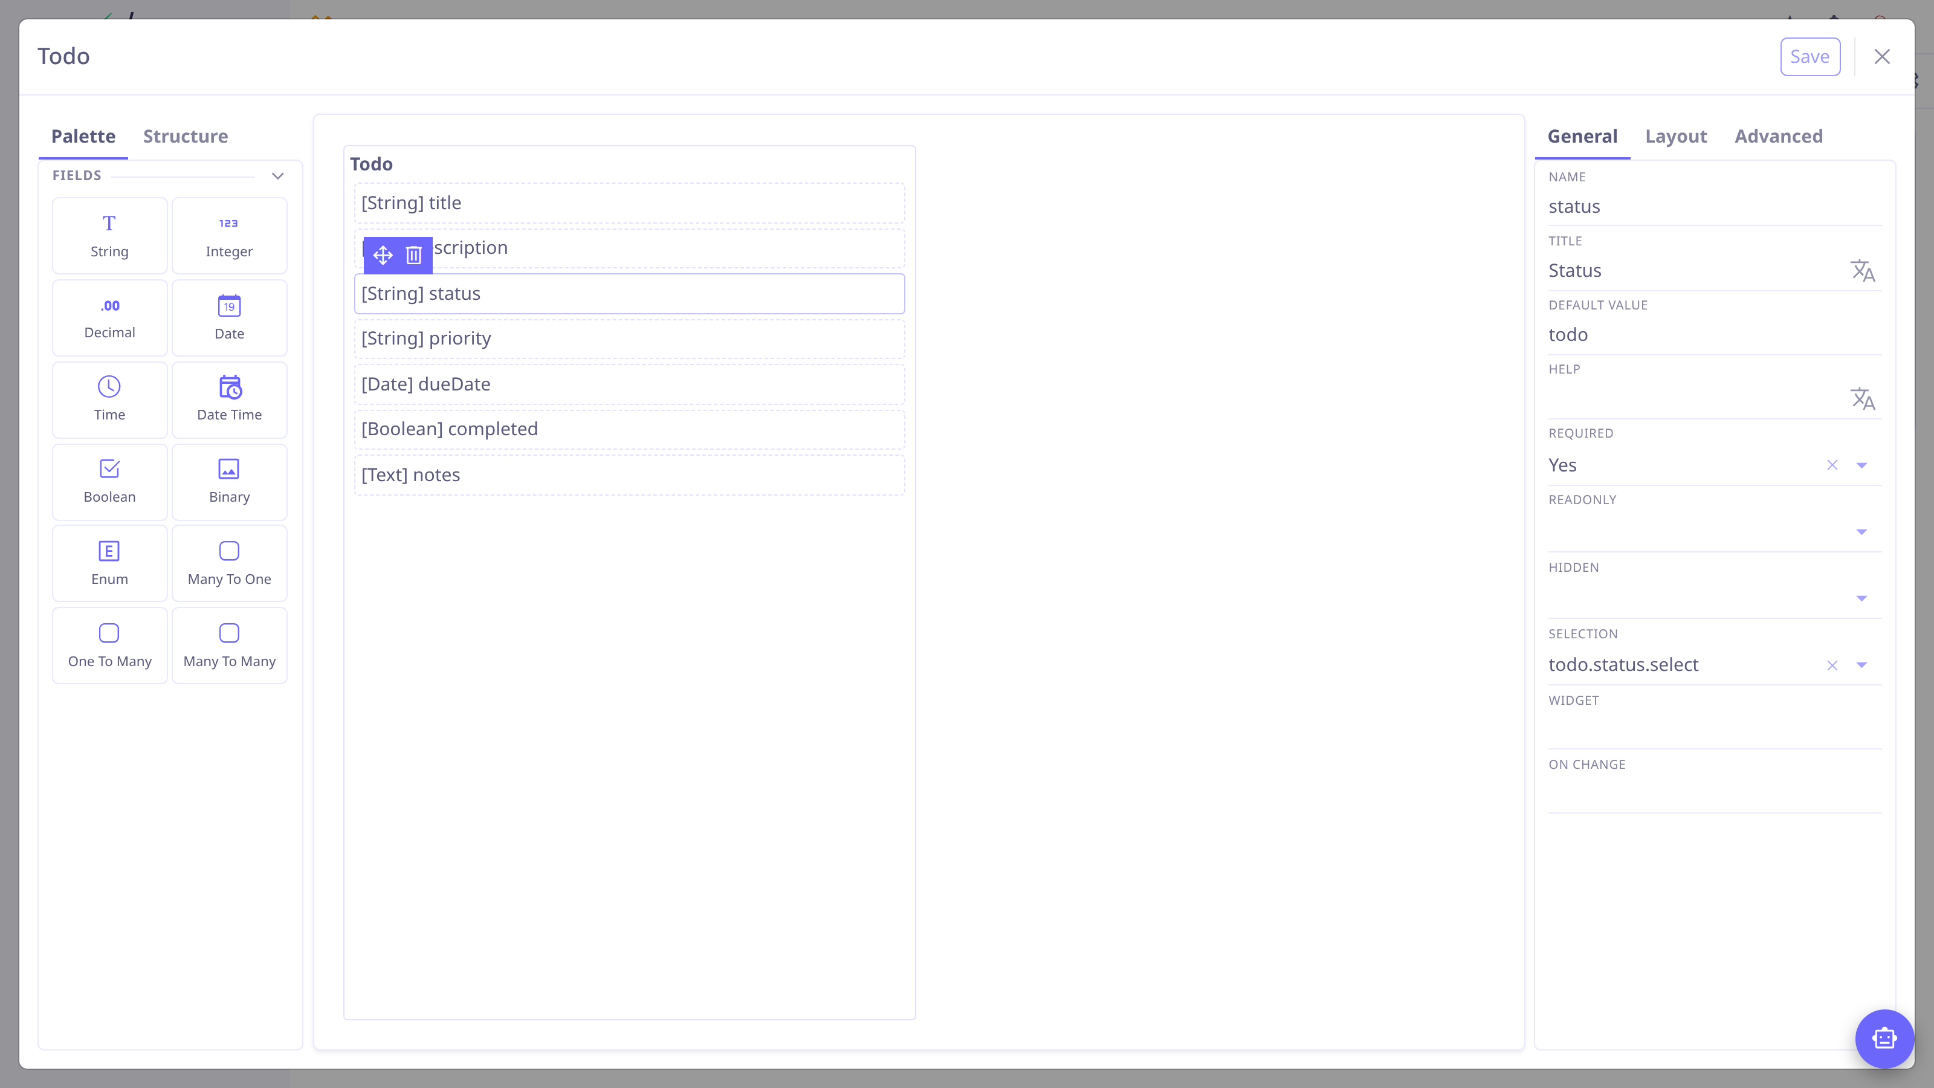Select the General tab
The image size is (1934, 1088).
point(1583,136)
